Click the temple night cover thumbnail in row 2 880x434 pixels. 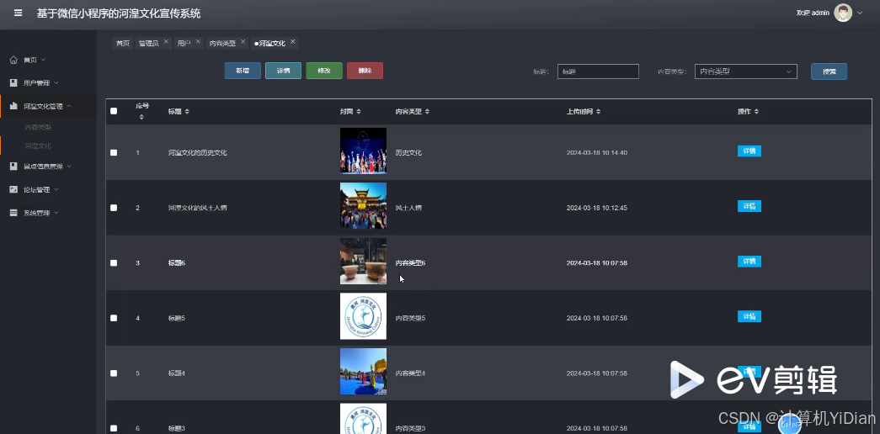[363, 206]
